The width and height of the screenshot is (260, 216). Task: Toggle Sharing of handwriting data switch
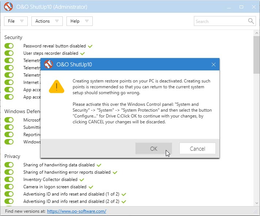[x=9, y=165]
